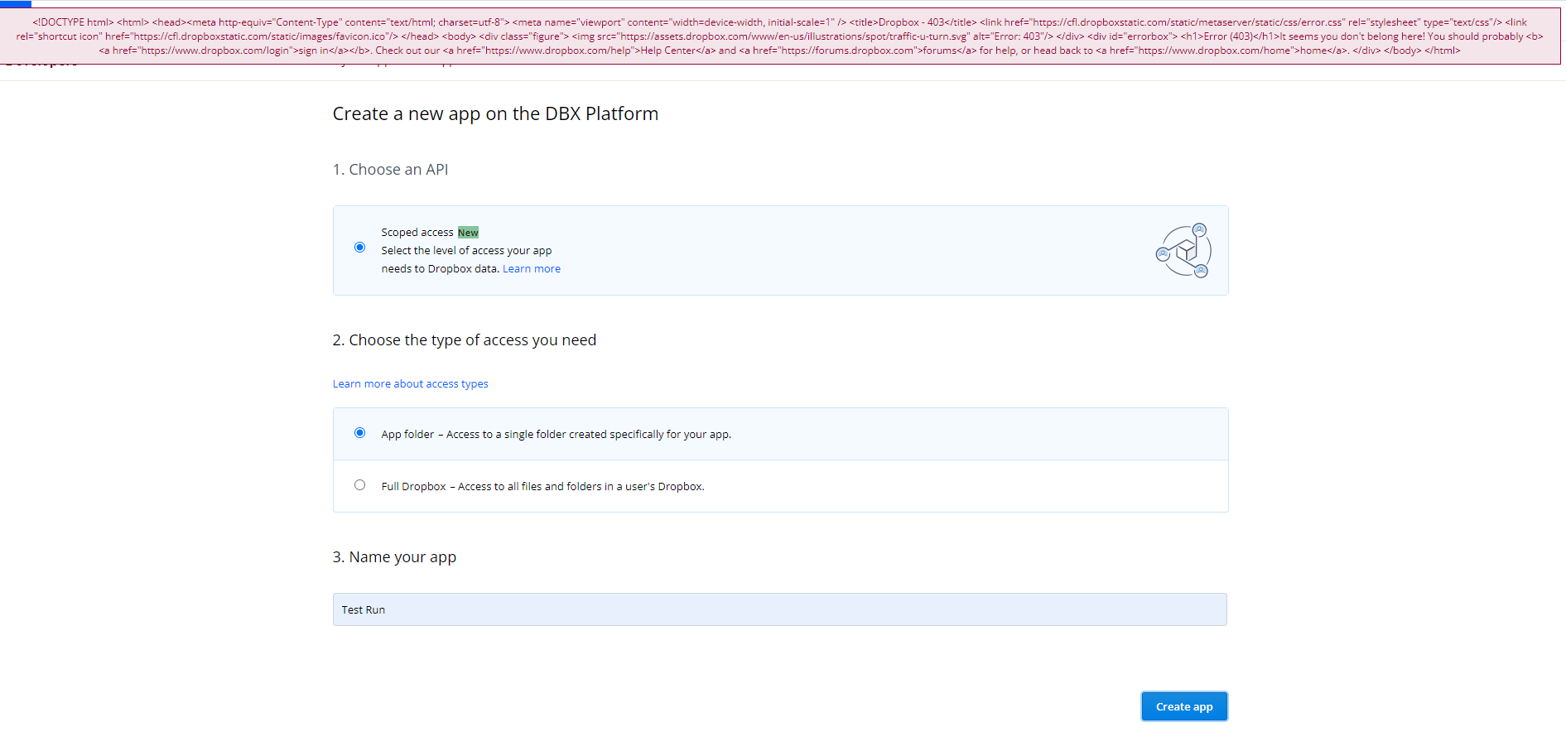
Task: Click the green New badge
Action: point(468,233)
